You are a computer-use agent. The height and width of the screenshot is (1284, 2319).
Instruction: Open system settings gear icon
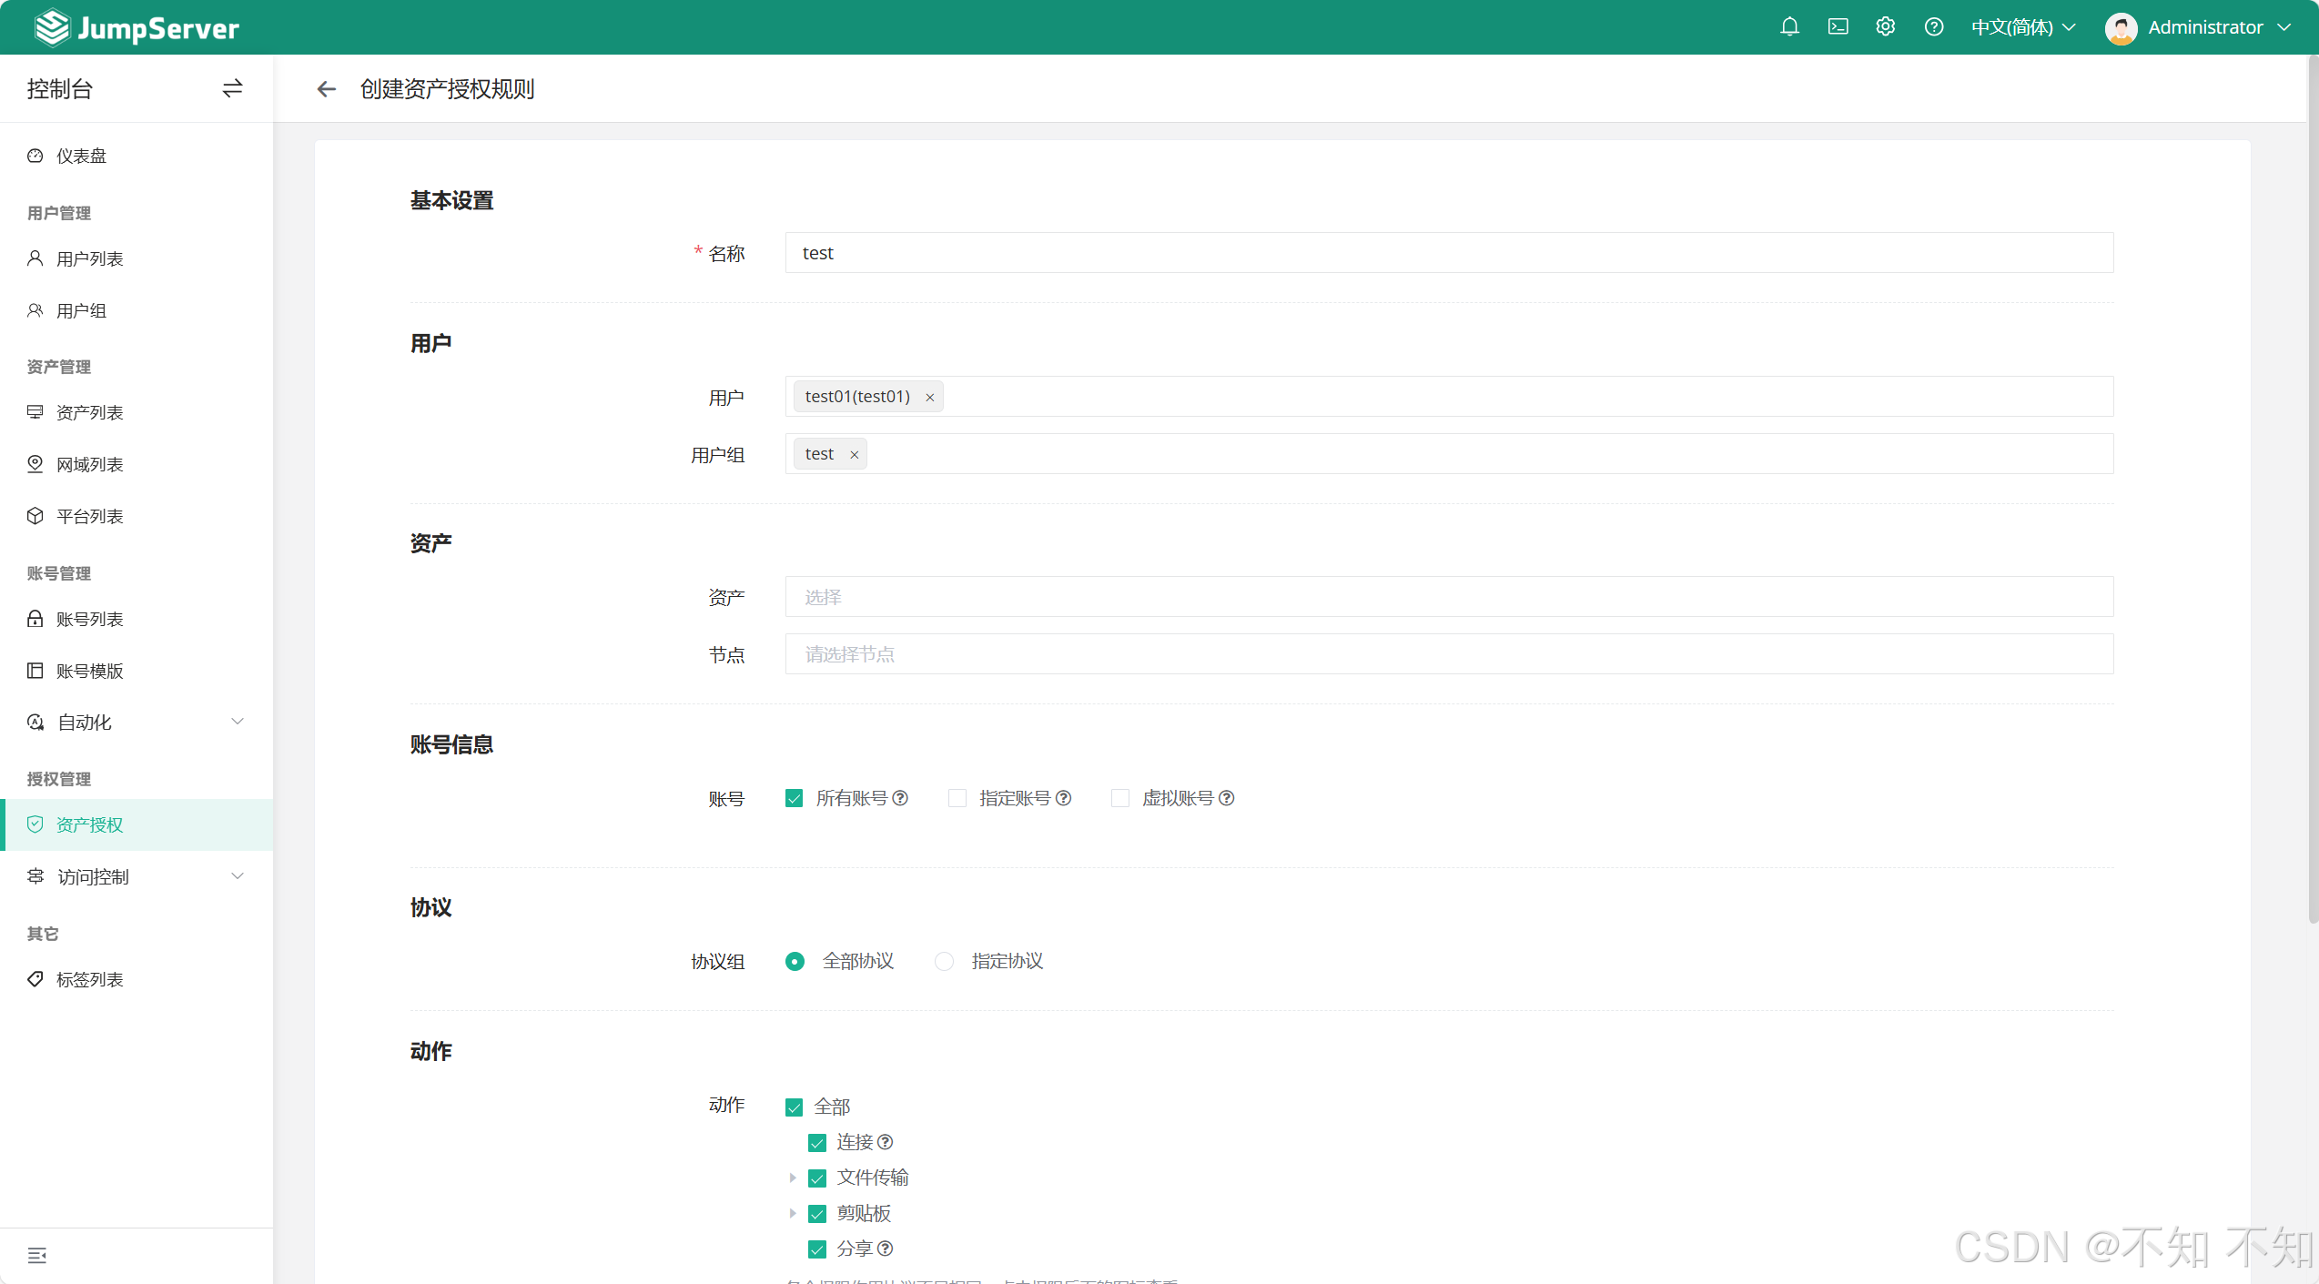tap(1886, 27)
